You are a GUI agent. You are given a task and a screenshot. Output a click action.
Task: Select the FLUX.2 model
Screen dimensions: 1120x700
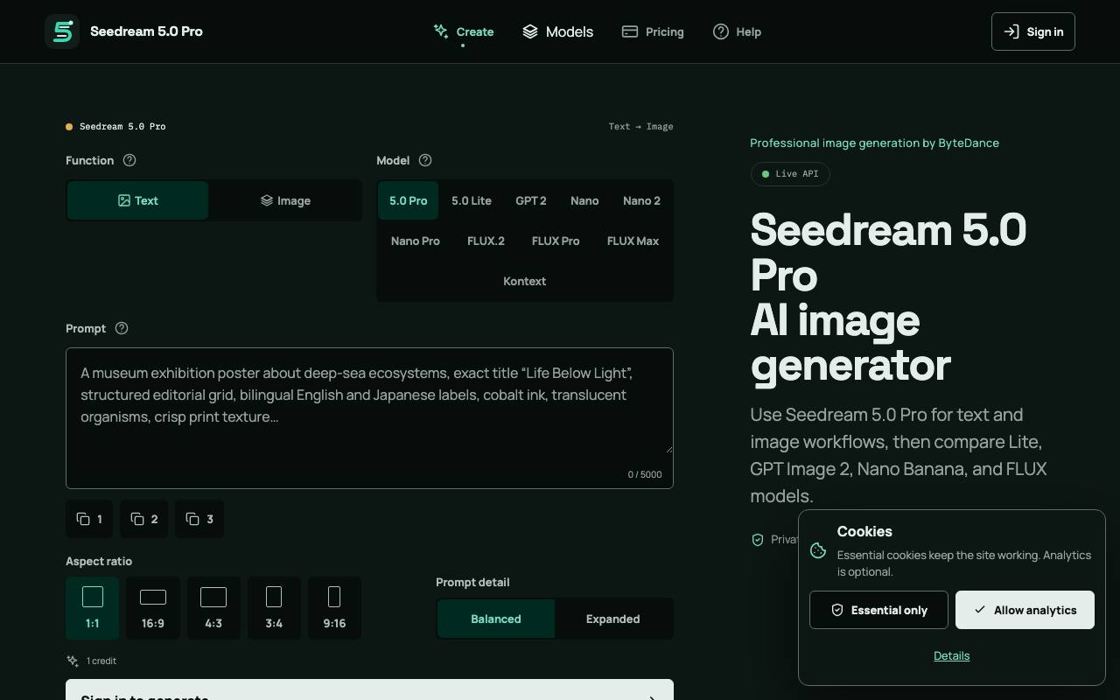[486, 241]
